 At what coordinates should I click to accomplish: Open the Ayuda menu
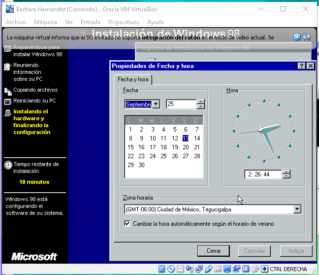coord(156,22)
